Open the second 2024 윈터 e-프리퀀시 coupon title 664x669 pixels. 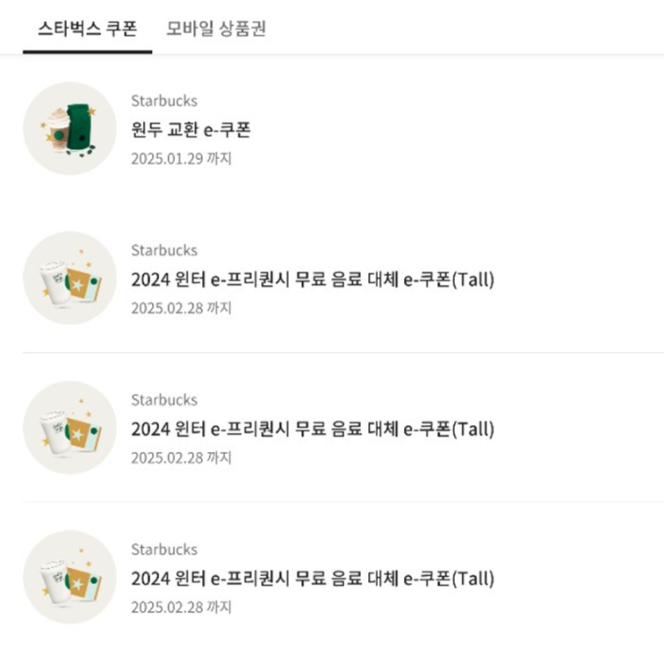coord(312,429)
